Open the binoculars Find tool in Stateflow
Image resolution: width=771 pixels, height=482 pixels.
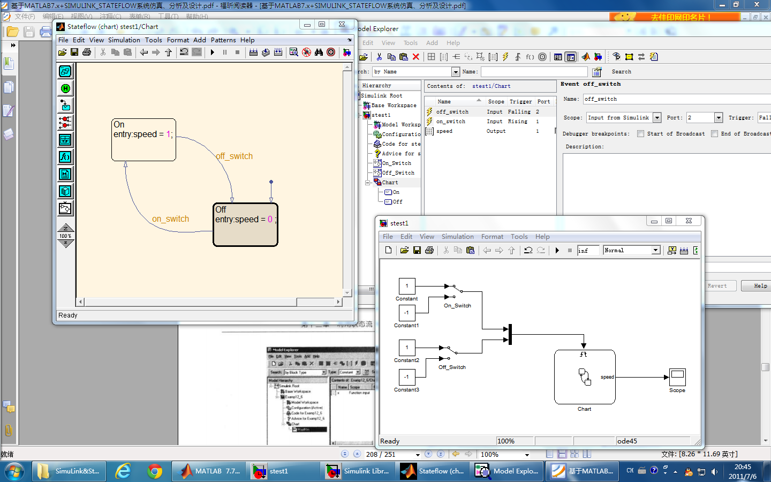[319, 52]
